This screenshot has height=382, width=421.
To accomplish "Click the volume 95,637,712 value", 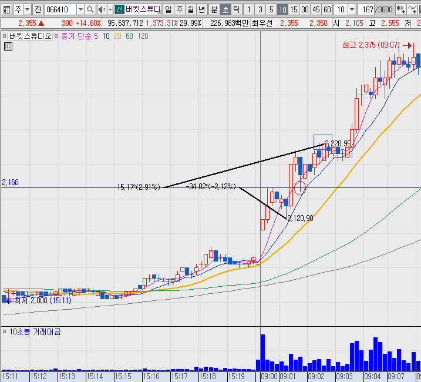I will (125, 23).
